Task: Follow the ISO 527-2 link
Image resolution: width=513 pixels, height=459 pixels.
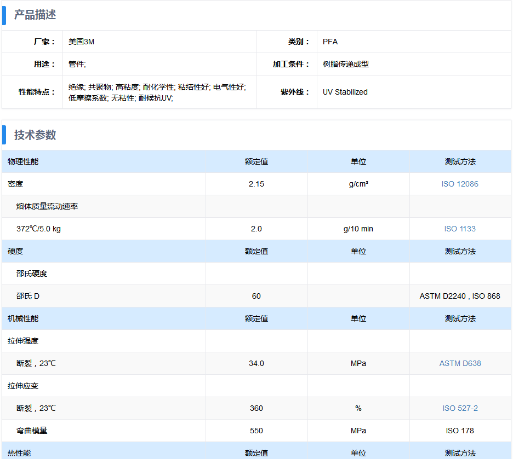Action: [460, 408]
